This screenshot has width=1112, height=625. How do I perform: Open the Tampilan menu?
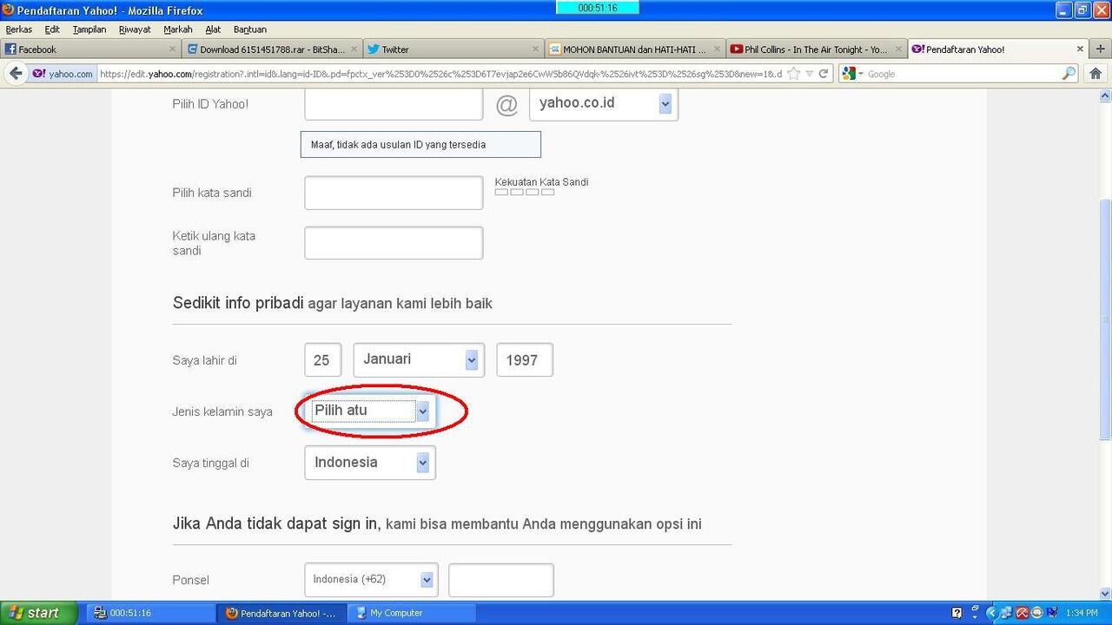click(89, 30)
